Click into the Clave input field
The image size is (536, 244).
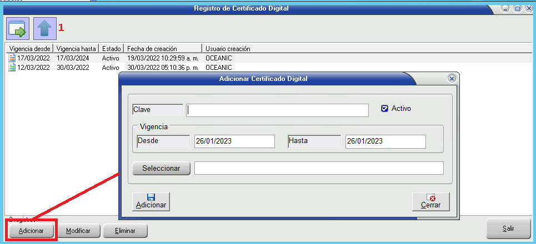(277, 110)
